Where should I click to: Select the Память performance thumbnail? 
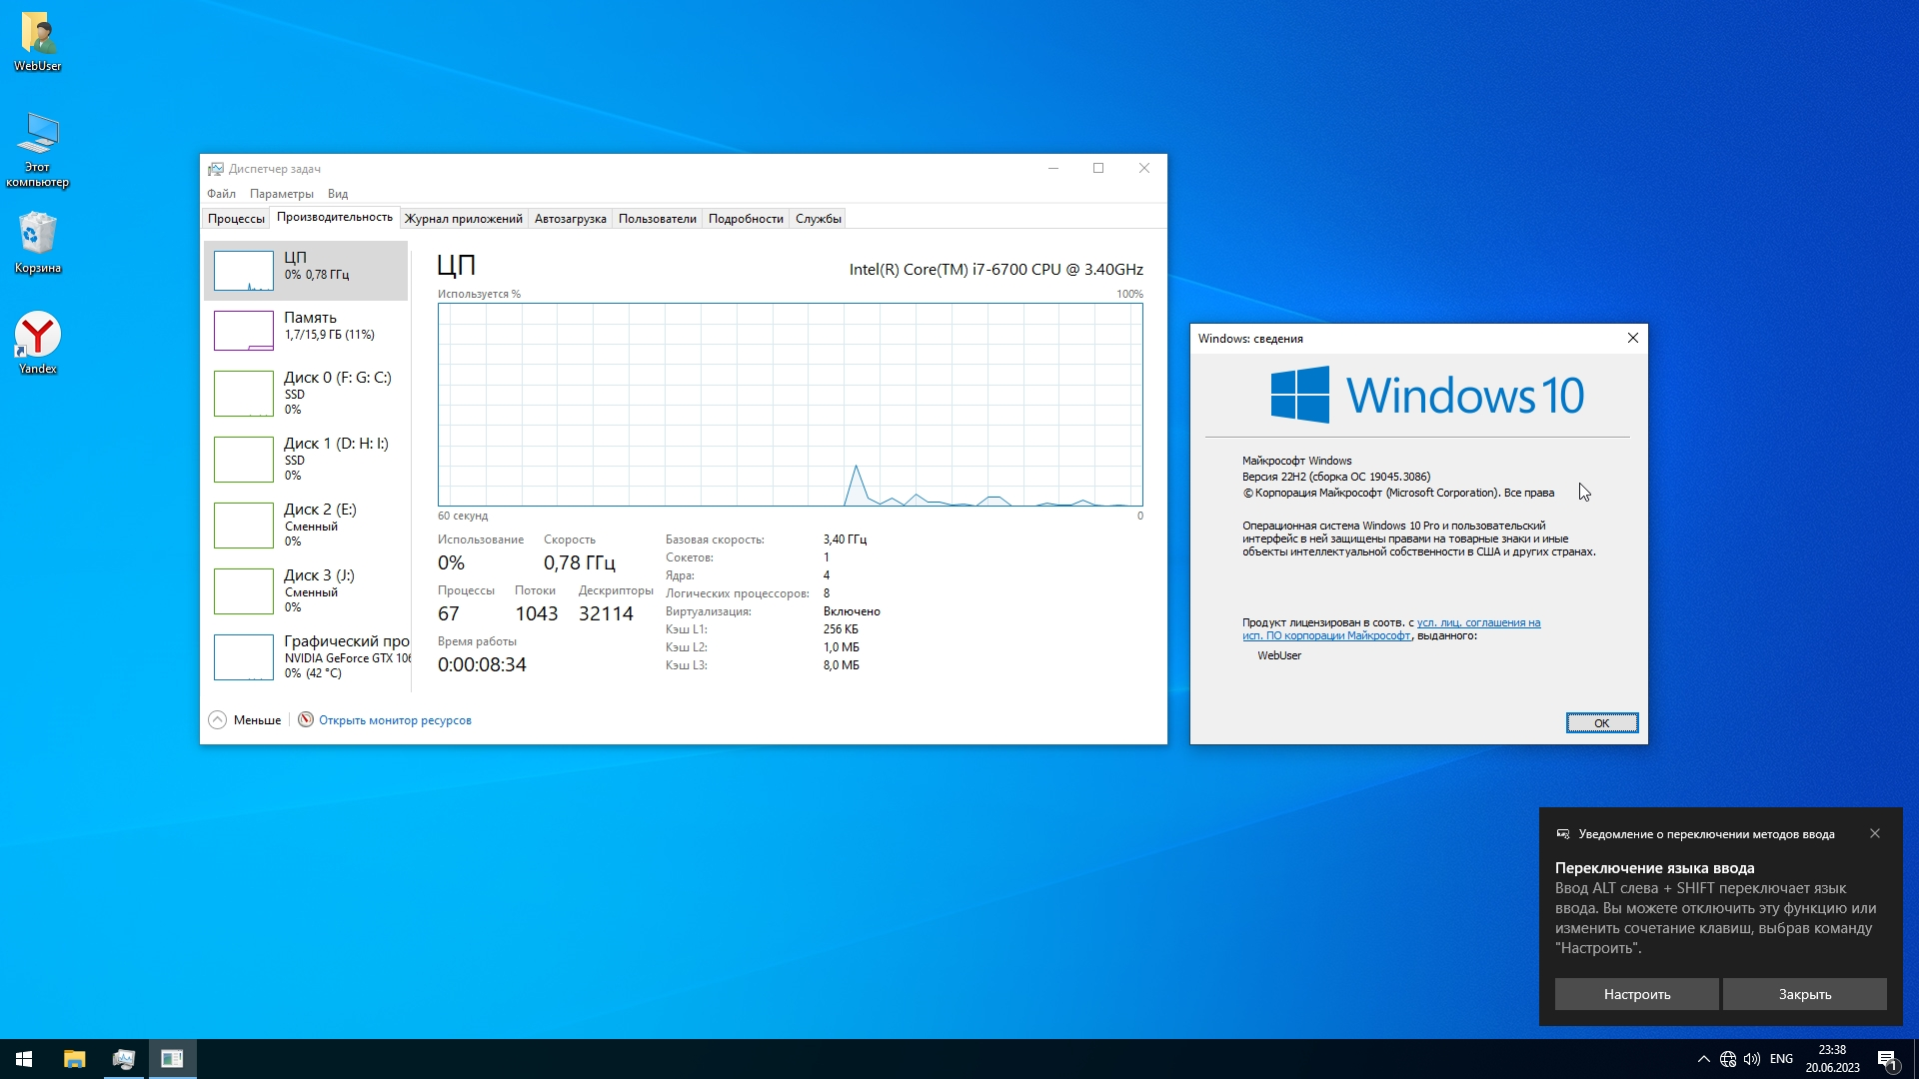coord(306,330)
